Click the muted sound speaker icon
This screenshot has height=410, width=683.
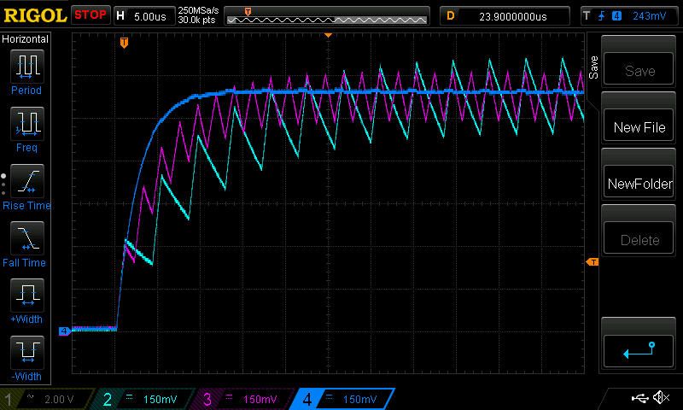tap(661, 397)
